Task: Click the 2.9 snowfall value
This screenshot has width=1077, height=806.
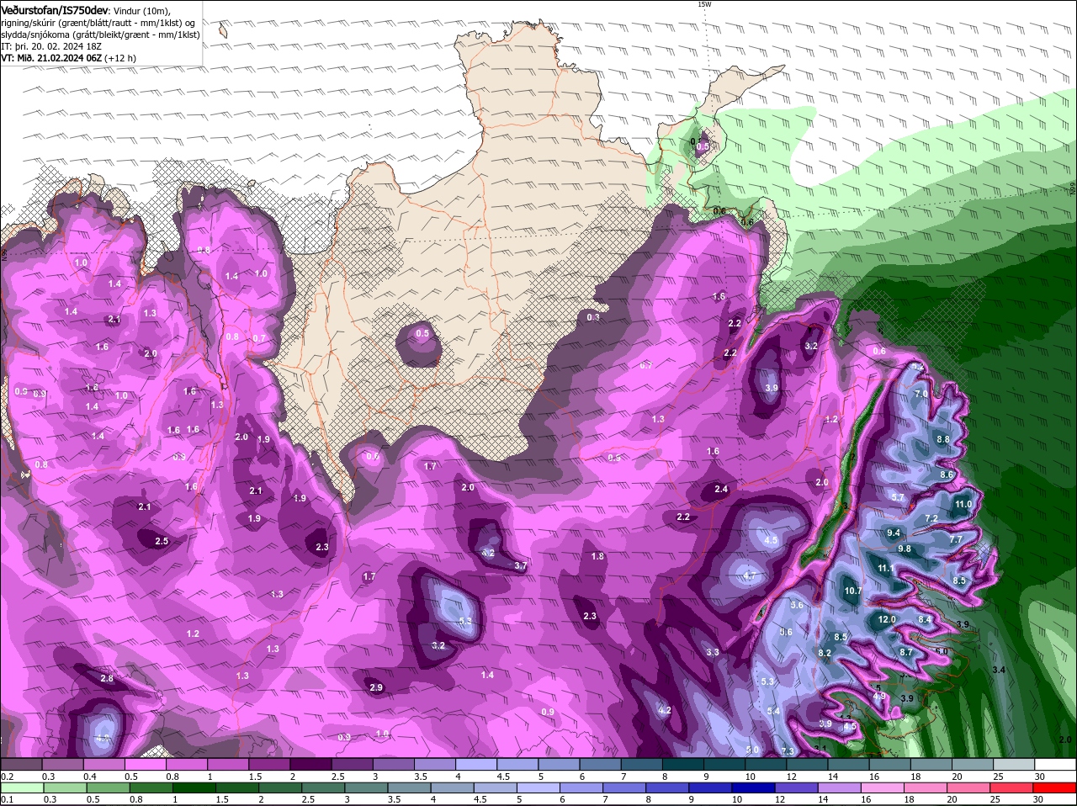Action: pyautogui.click(x=376, y=687)
